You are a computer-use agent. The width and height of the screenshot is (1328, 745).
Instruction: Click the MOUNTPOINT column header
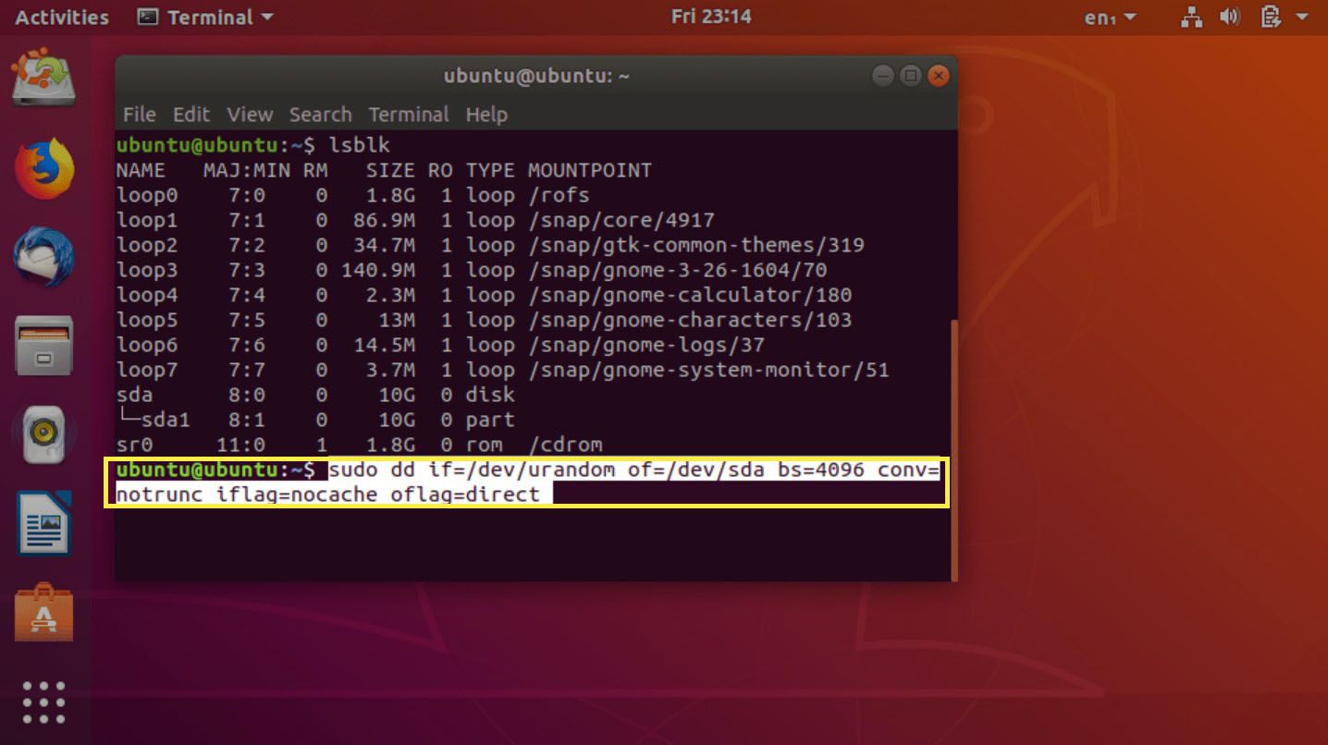pyautogui.click(x=590, y=170)
